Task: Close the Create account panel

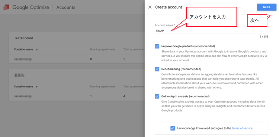Action: pos(150,7)
